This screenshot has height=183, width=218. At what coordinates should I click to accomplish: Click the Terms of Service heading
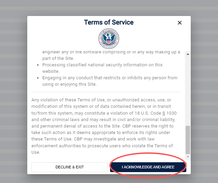pos(109,22)
